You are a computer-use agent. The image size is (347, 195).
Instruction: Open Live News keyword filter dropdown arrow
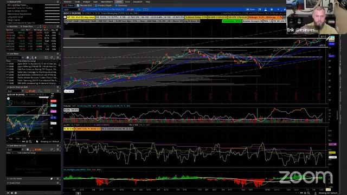pyautogui.click(x=22, y=57)
